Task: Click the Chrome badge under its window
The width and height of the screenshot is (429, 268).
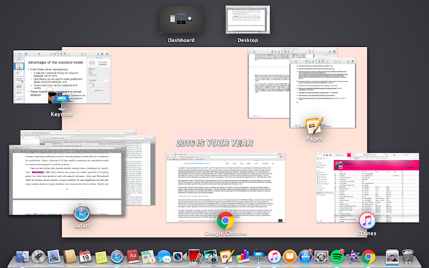Action: (225, 220)
